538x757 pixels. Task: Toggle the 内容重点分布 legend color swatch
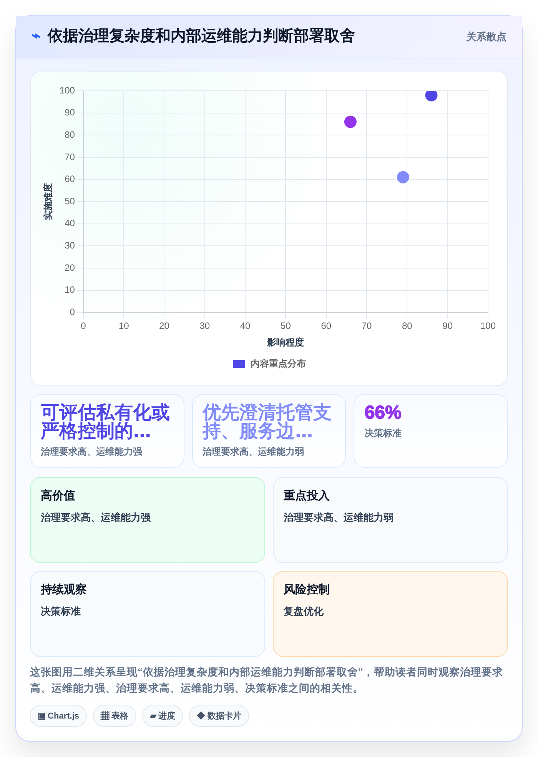[x=239, y=364]
